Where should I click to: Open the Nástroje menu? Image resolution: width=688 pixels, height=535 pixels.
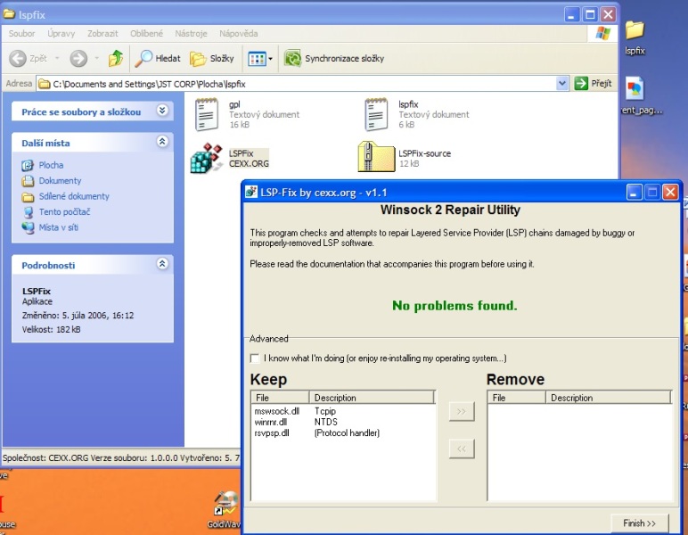[191, 34]
